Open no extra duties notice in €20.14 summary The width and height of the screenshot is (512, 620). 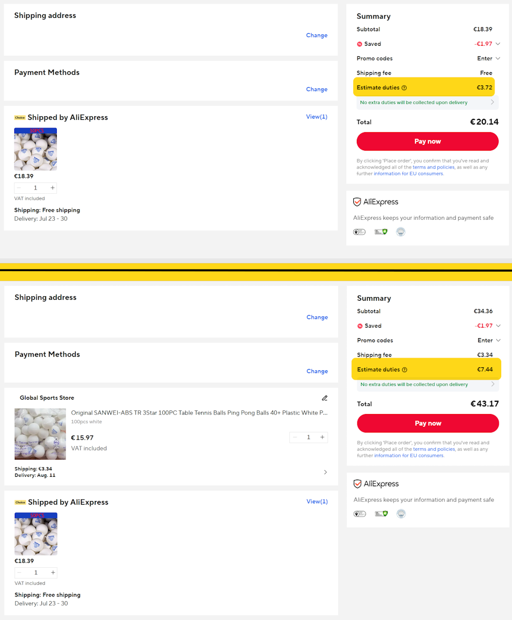pos(426,102)
